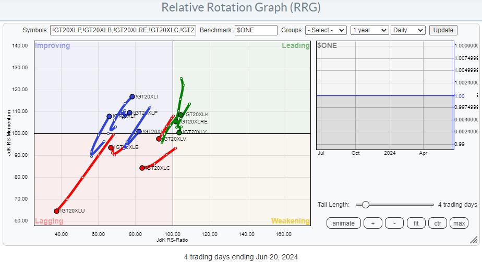This screenshot has width=482, height=262.
Task: Click the Benchmark $ONE input field
Action: click(256, 30)
